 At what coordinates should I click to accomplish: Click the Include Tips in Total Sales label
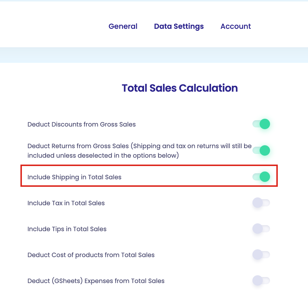click(x=67, y=229)
